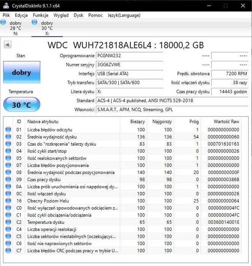Open the Język(Language) menu
The image size is (252, 266).
[124, 15]
